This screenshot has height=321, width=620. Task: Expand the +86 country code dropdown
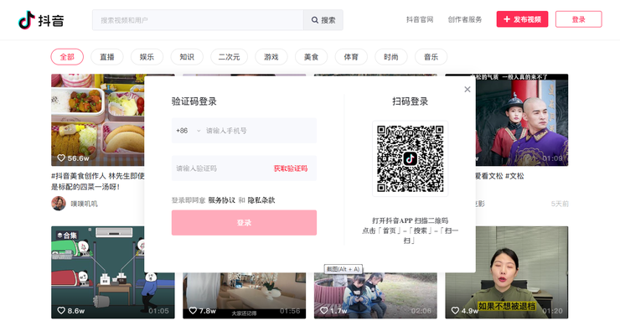(x=189, y=131)
